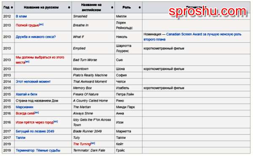Screen dimensions: 253x156
Task: Sort table by the Роль column
Action: [x=140, y=8]
